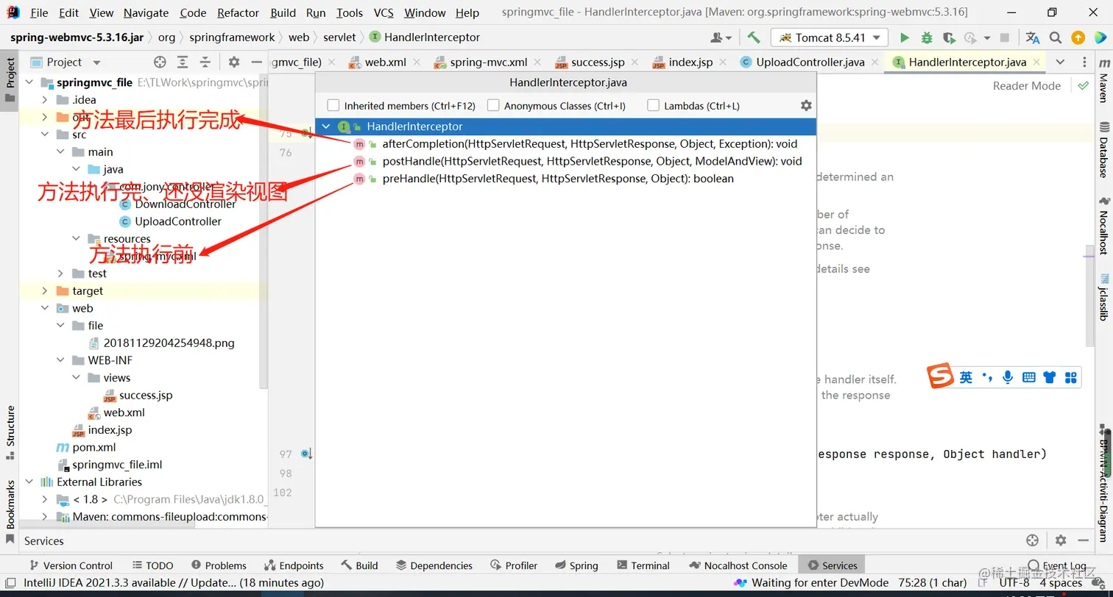
Task: Hide the Project panel minimize icon
Action: click(x=256, y=62)
